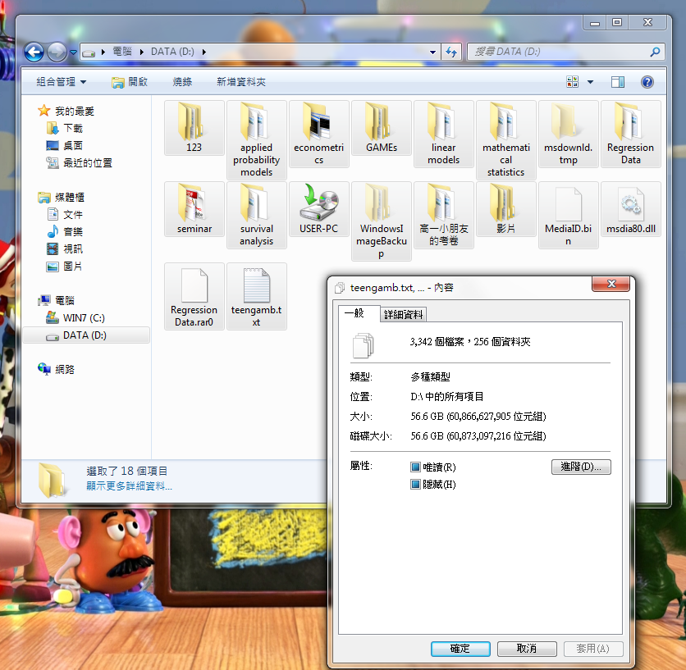
Task: Refresh the DATA (D:) folder view
Action: tap(451, 52)
